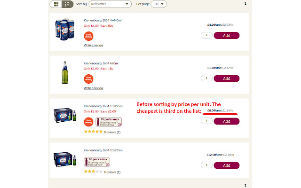Click Write a review for 660ml bottle
This screenshot has width=301, height=188.
[93, 88]
